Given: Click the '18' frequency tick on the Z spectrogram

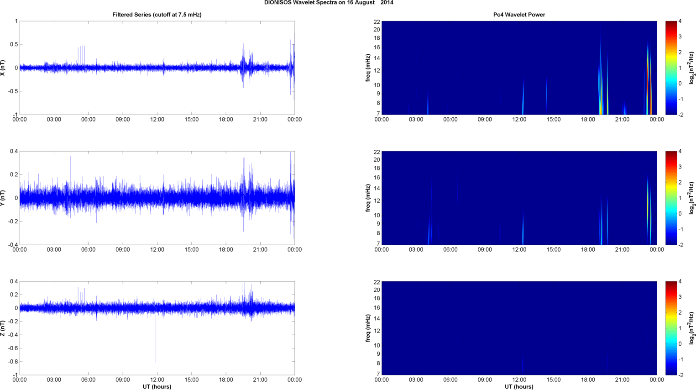Looking at the screenshot, I should [377, 299].
